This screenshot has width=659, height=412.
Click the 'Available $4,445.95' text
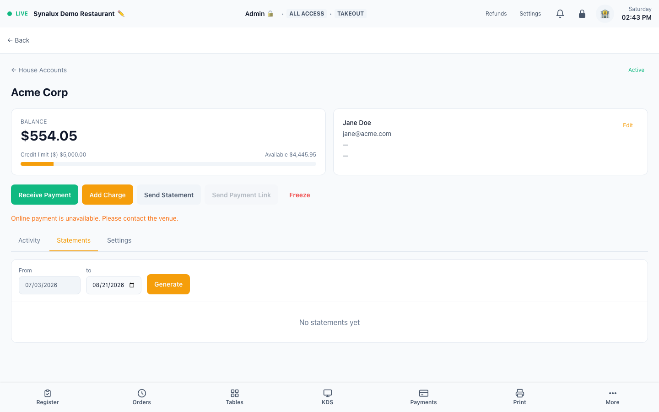(291, 155)
